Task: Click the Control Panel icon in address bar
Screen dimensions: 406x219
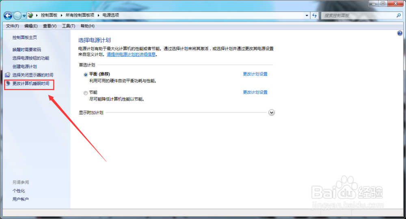Action: pos(30,15)
